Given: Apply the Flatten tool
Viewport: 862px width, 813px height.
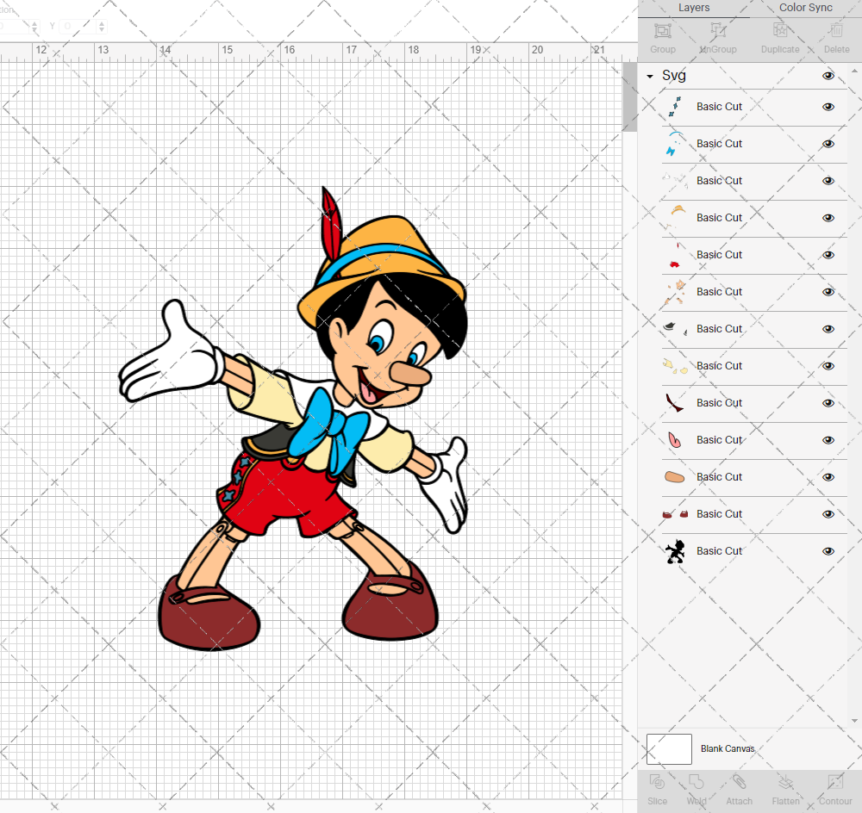Looking at the screenshot, I should [785, 790].
